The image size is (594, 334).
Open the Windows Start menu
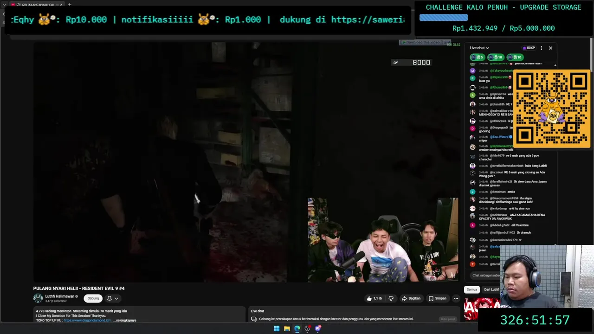tap(277, 328)
